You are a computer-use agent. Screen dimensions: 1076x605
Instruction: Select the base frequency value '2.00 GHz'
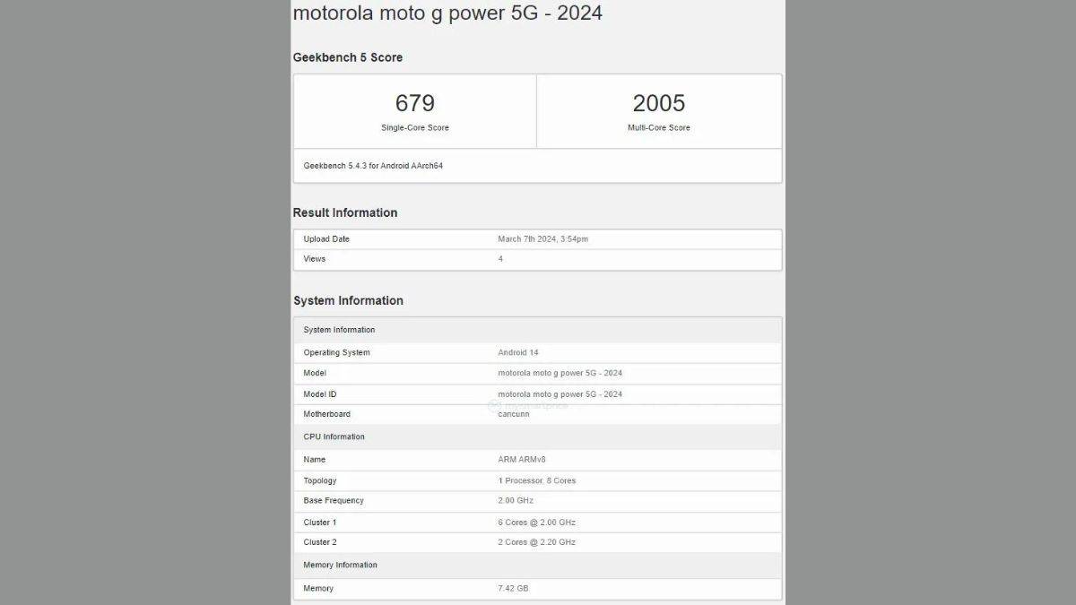516,501
